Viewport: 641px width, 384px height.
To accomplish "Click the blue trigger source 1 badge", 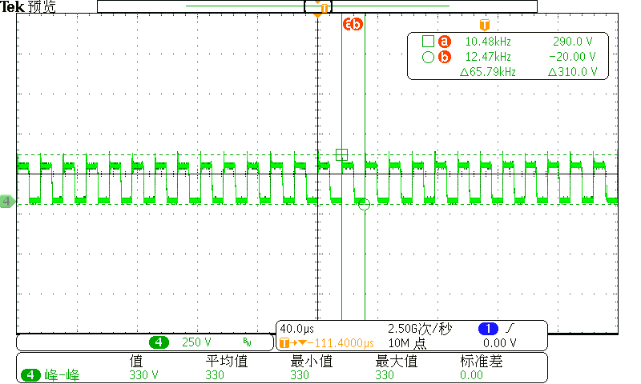I will coord(488,329).
